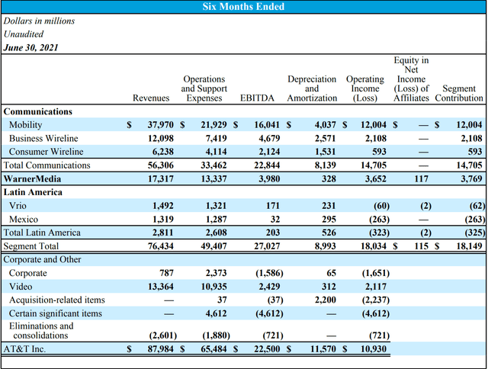This screenshot has height=369, width=488.
Task: Click the 'Revenues' column header
Action: [151, 98]
